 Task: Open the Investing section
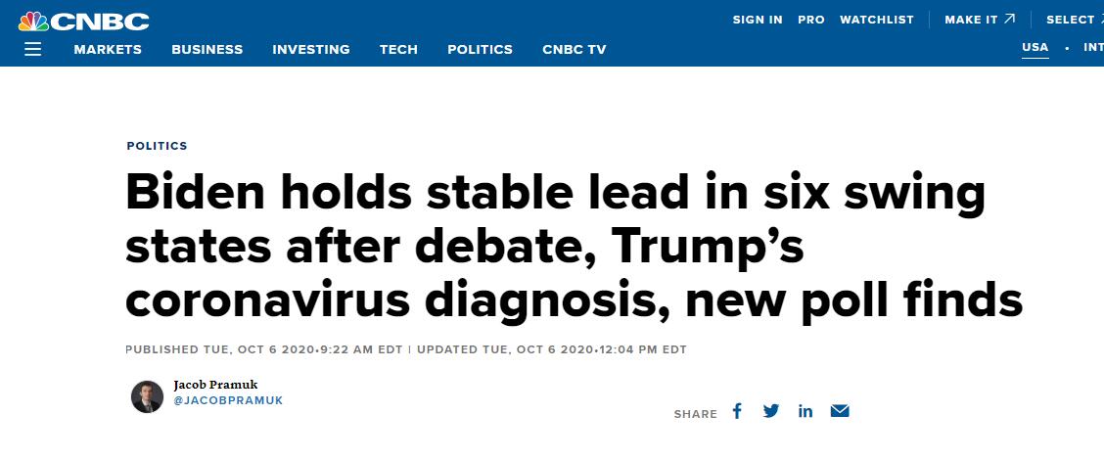click(311, 50)
